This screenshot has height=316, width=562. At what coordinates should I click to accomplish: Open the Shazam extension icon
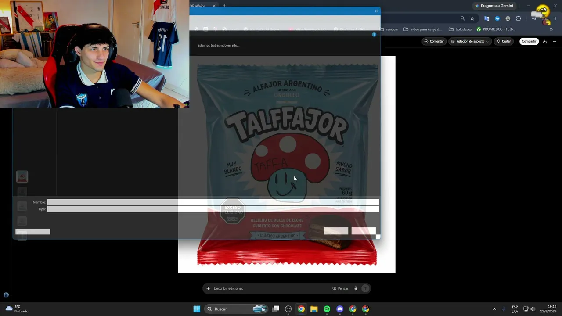[x=497, y=18]
